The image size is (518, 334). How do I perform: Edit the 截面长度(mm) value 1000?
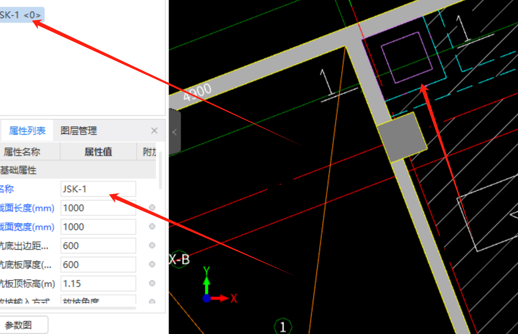(98, 208)
